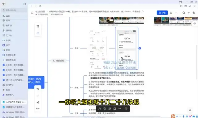The width and height of the screenshot is (198, 118).
Task: Click the vertical scrollbar on the right
Action: (197, 62)
